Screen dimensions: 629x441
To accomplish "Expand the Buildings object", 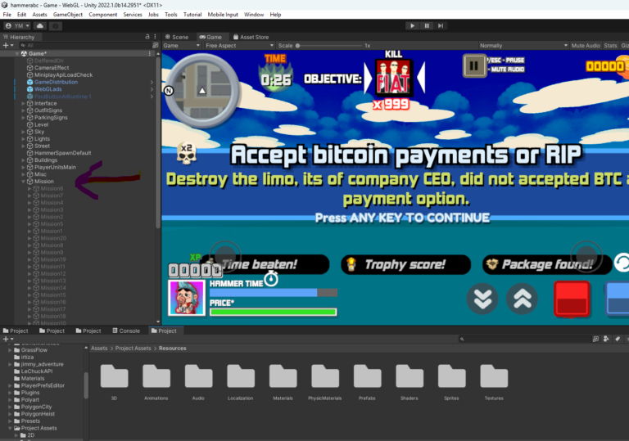I will [x=23, y=160].
